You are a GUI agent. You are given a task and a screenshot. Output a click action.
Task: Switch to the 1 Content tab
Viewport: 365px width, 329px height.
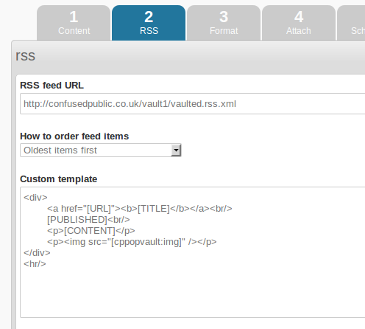74,23
